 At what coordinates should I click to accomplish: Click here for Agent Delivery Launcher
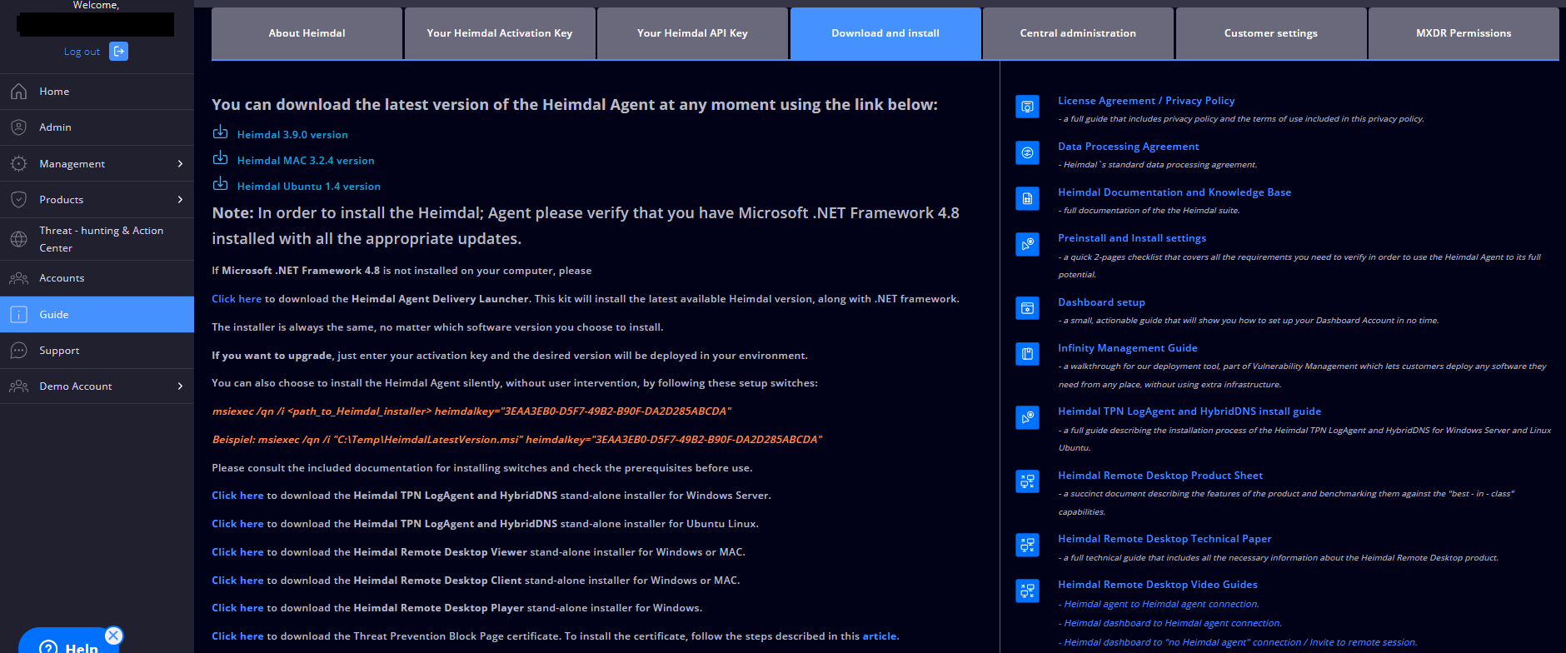[237, 299]
